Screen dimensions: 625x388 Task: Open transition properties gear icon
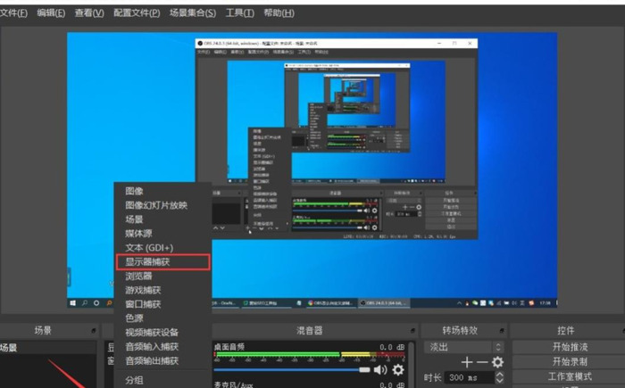point(497,362)
